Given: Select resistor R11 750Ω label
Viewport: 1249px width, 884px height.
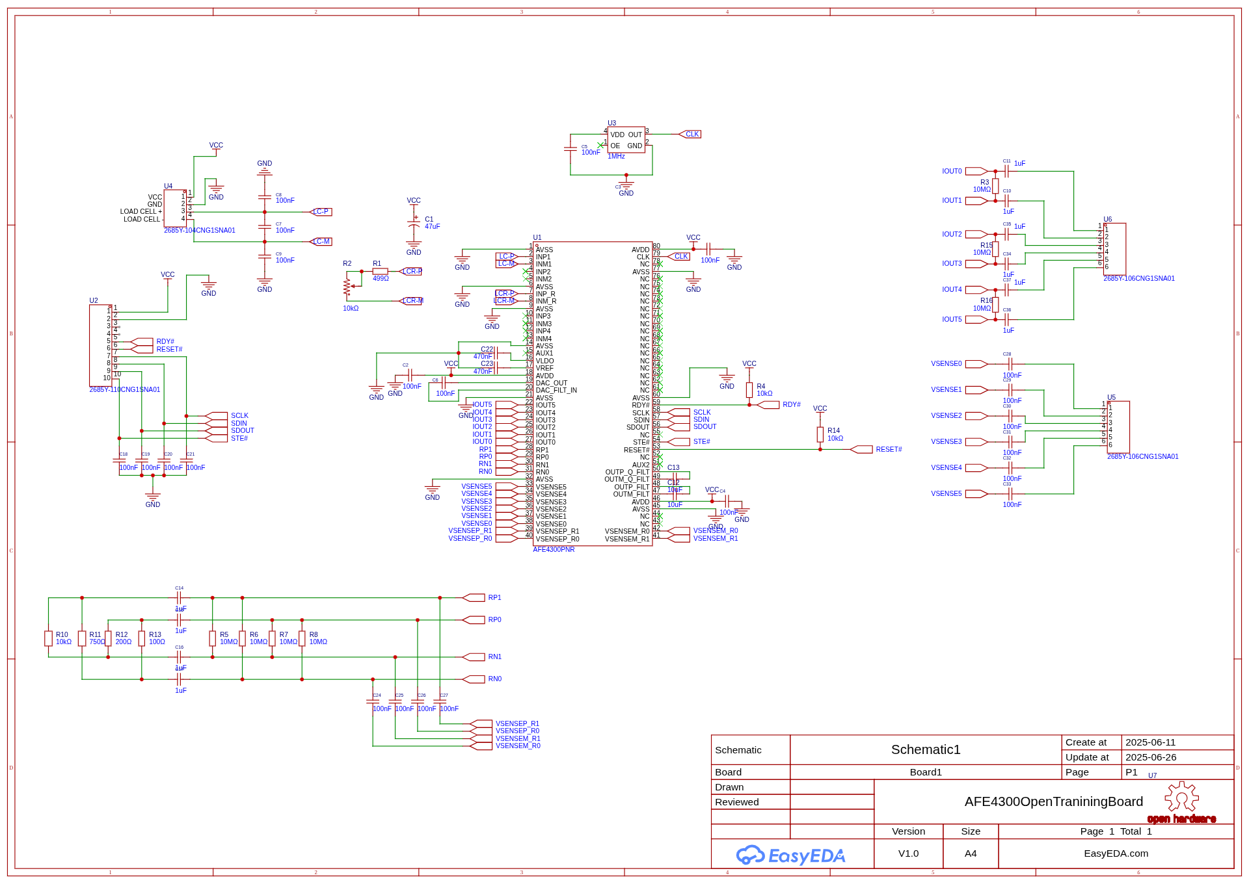Looking at the screenshot, I should (97, 642).
